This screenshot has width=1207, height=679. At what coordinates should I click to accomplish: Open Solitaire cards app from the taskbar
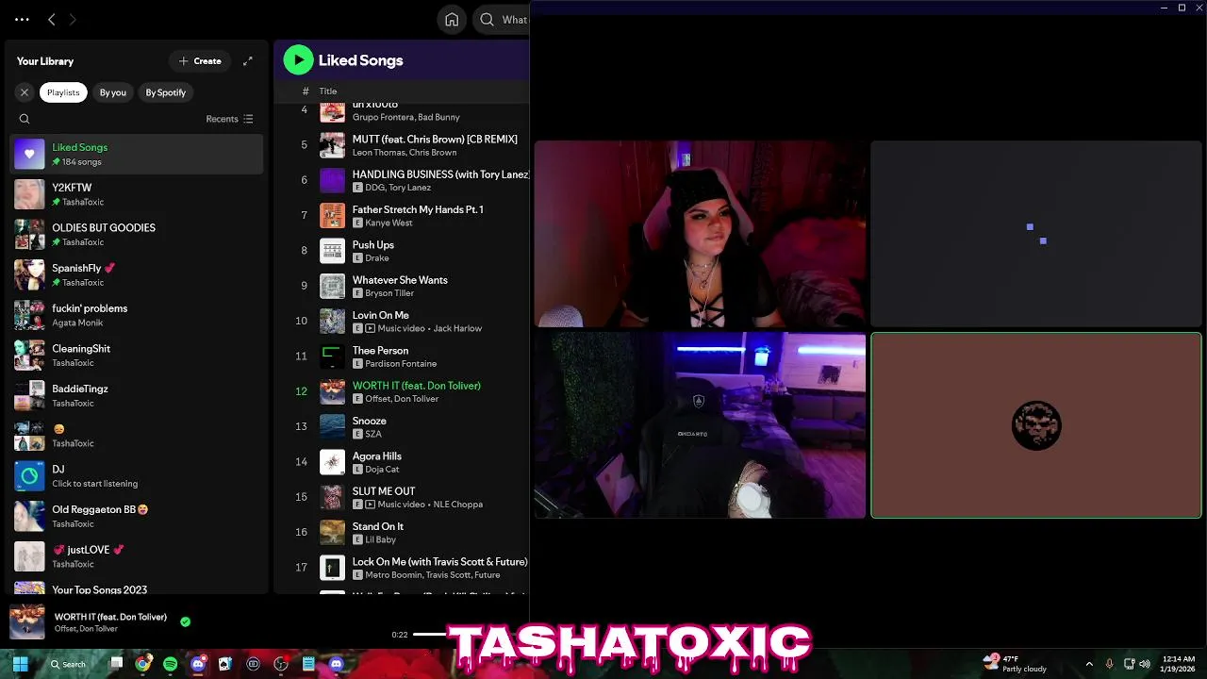(224, 664)
